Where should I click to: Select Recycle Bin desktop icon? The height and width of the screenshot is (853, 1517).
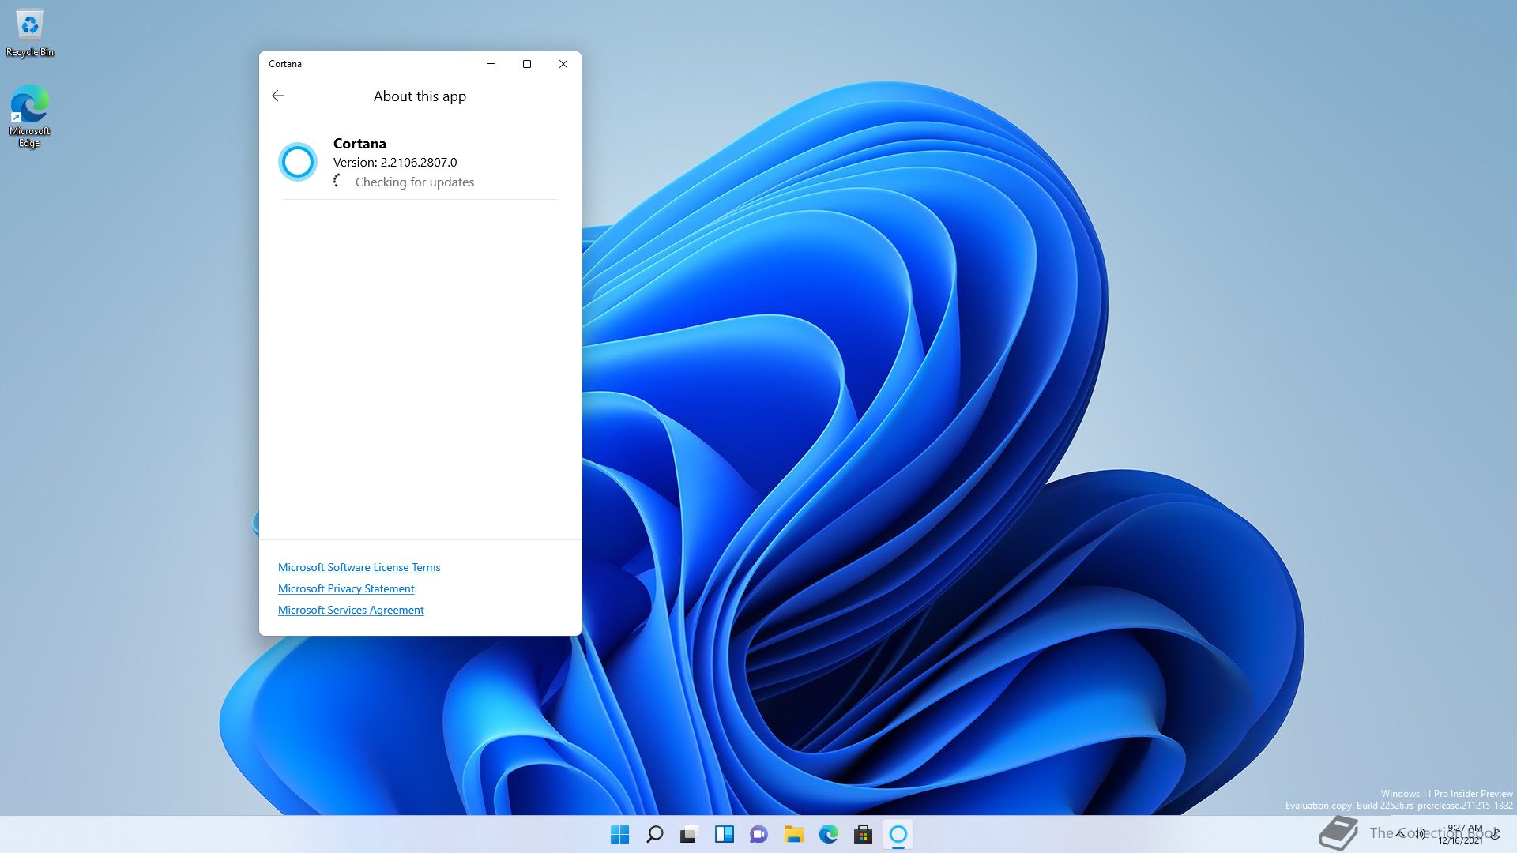coord(30,33)
